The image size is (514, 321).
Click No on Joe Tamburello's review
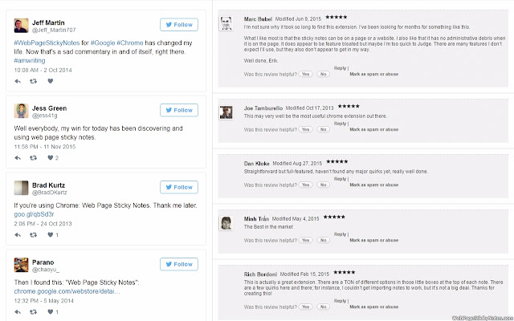[x=324, y=128]
